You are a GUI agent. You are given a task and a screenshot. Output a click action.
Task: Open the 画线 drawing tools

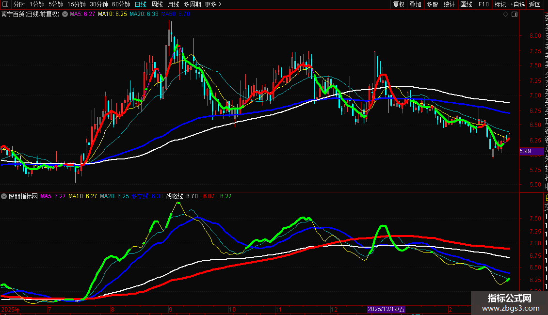click(466, 4)
